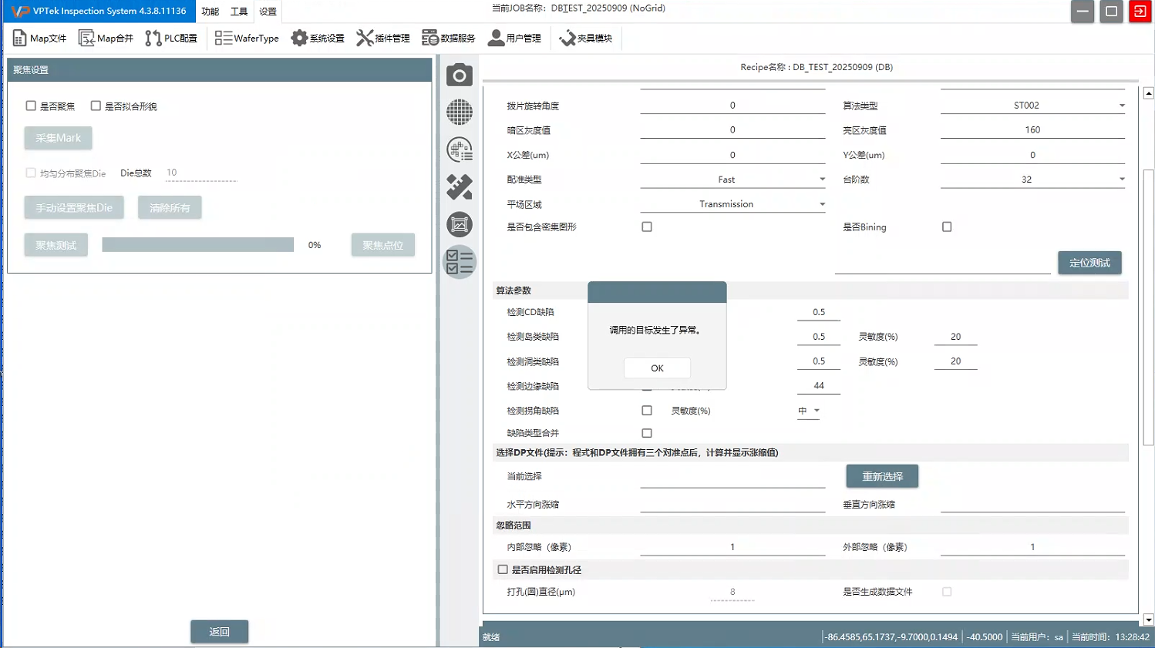This screenshot has height=648, width=1155.
Task: Open the 工具 menu
Action: [239, 12]
